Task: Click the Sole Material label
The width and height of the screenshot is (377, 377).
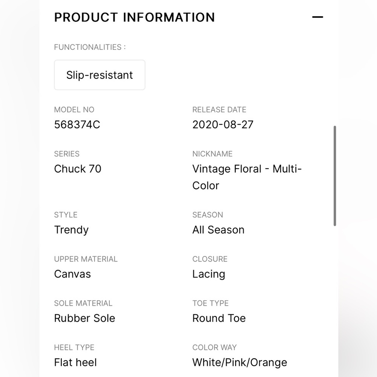Action: tap(83, 303)
